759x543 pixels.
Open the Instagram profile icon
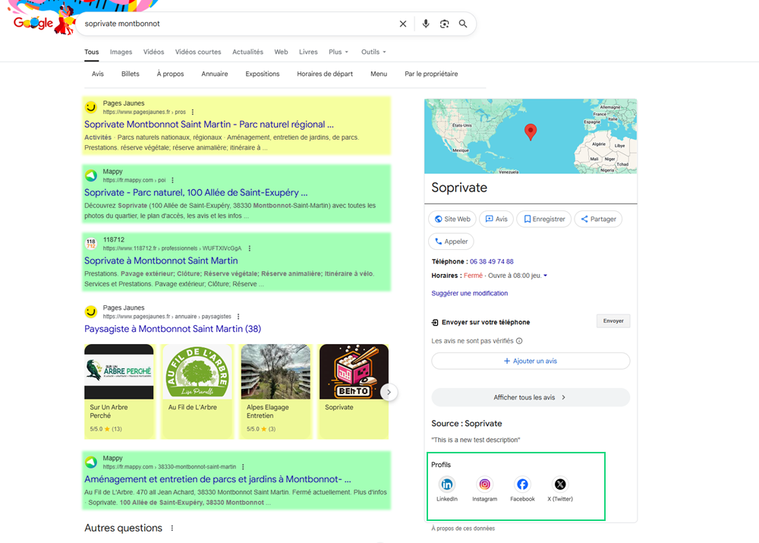pyautogui.click(x=484, y=485)
